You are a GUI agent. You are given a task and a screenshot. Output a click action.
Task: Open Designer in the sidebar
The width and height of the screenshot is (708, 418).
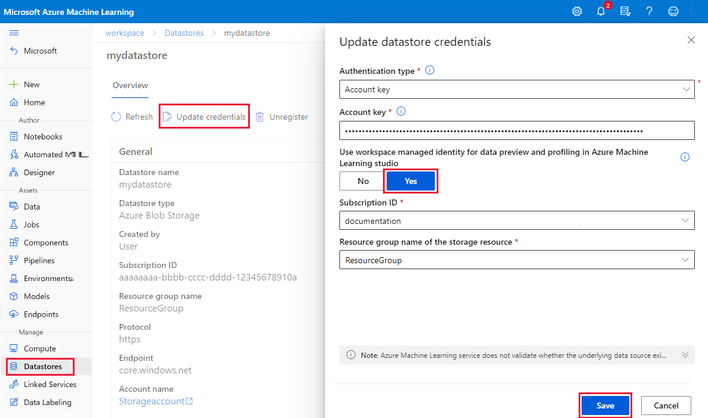pyautogui.click(x=39, y=172)
